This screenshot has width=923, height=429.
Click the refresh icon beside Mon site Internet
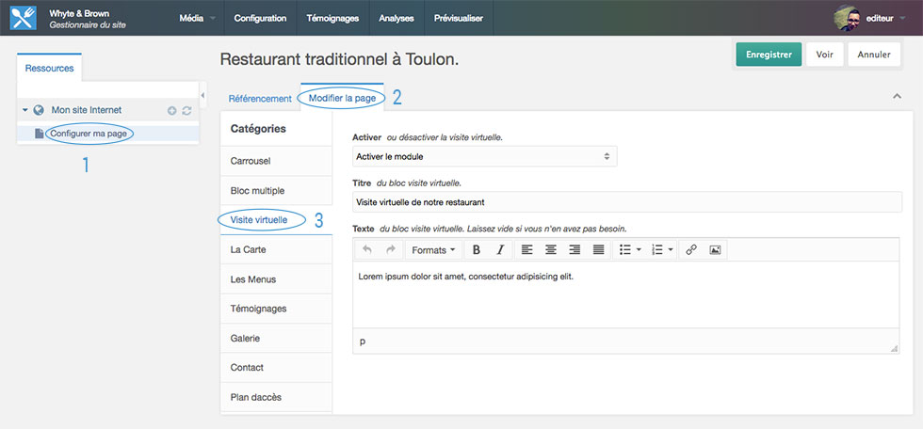(186, 111)
